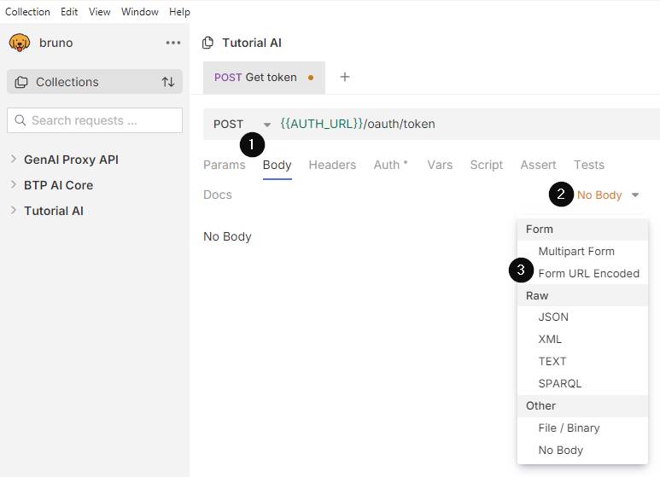Viewport: 660px width, 477px height.
Task: Open the Vars tab
Action: [x=440, y=165]
